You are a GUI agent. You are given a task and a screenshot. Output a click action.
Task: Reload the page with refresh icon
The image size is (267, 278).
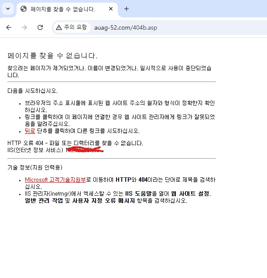coord(40,27)
